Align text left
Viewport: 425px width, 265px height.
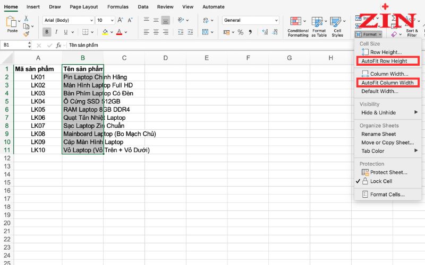(x=147, y=32)
